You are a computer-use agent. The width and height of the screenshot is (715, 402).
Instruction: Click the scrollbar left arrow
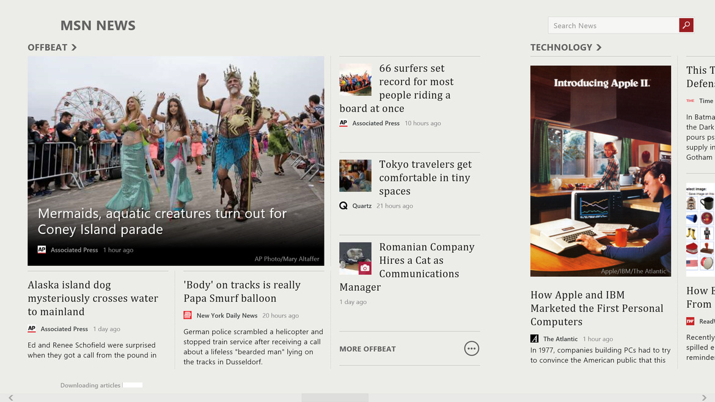[x=10, y=398]
